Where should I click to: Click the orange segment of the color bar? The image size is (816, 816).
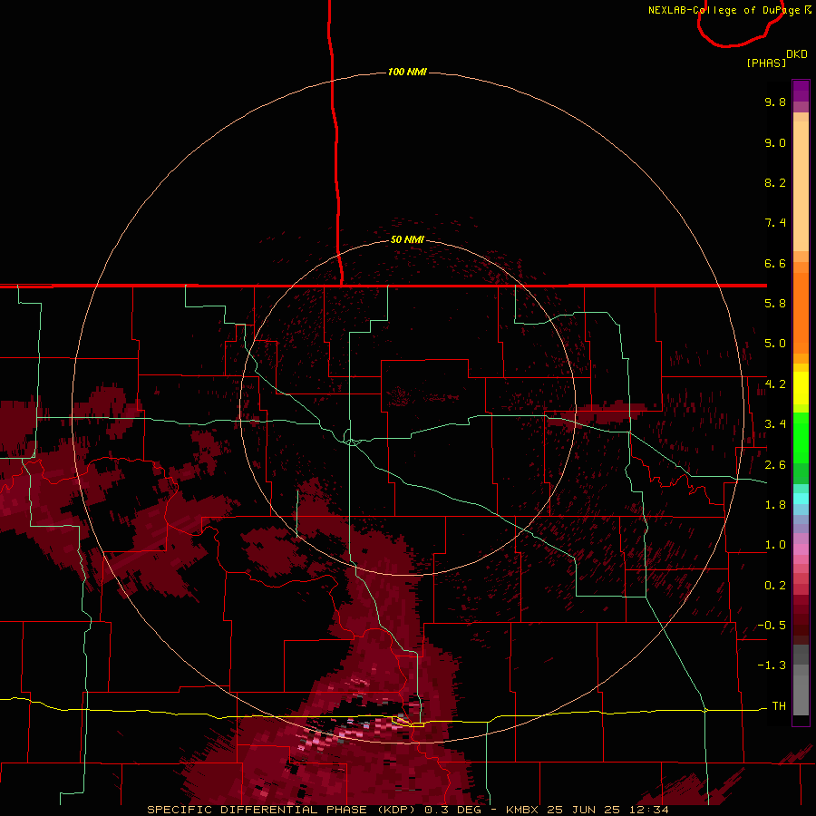tap(801, 312)
